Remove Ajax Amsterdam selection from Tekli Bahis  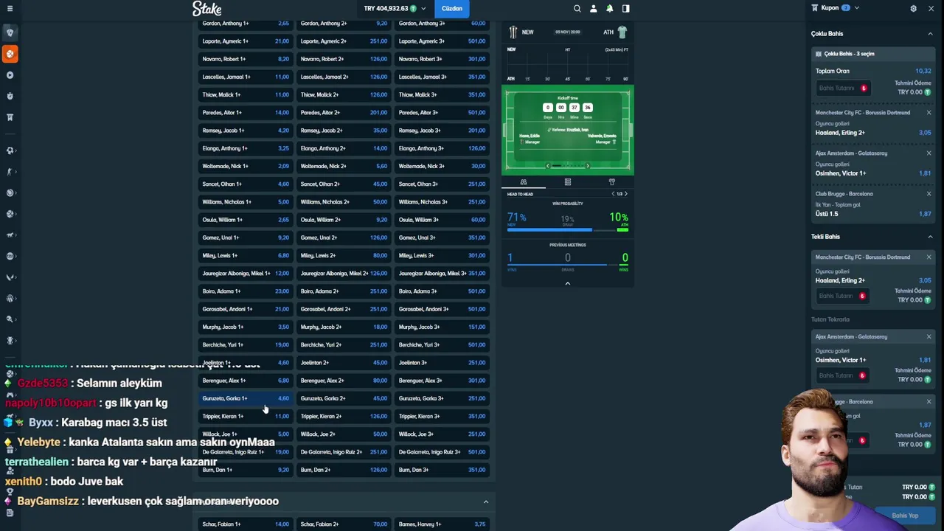point(929,337)
